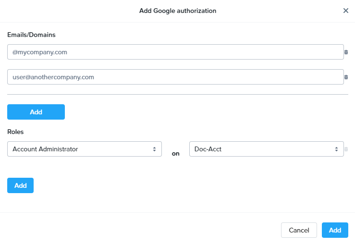
Task: Click the Emails/Domains section label
Action: point(32,35)
